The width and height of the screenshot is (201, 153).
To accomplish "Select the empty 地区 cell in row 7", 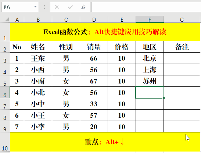I will [x=150, y=104].
